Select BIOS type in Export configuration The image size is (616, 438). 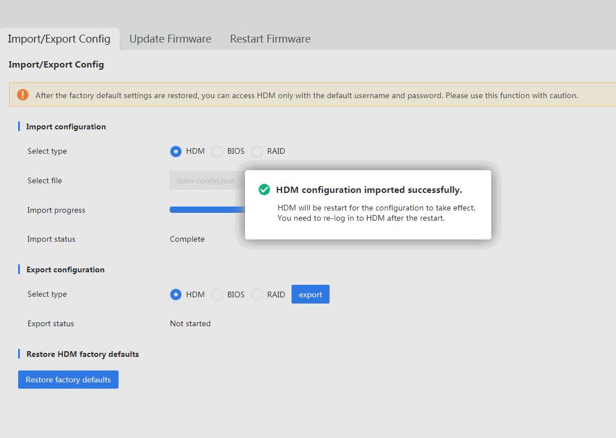pos(217,294)
